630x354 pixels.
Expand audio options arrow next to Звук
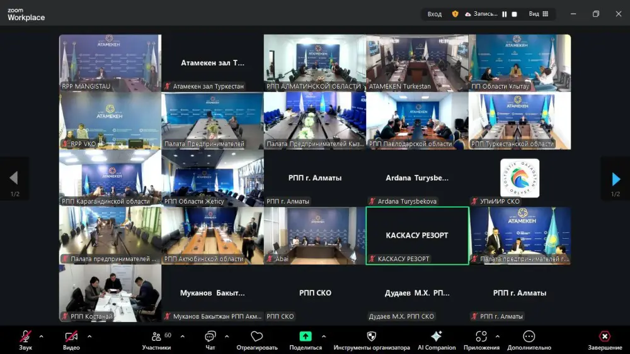(42, 336)
